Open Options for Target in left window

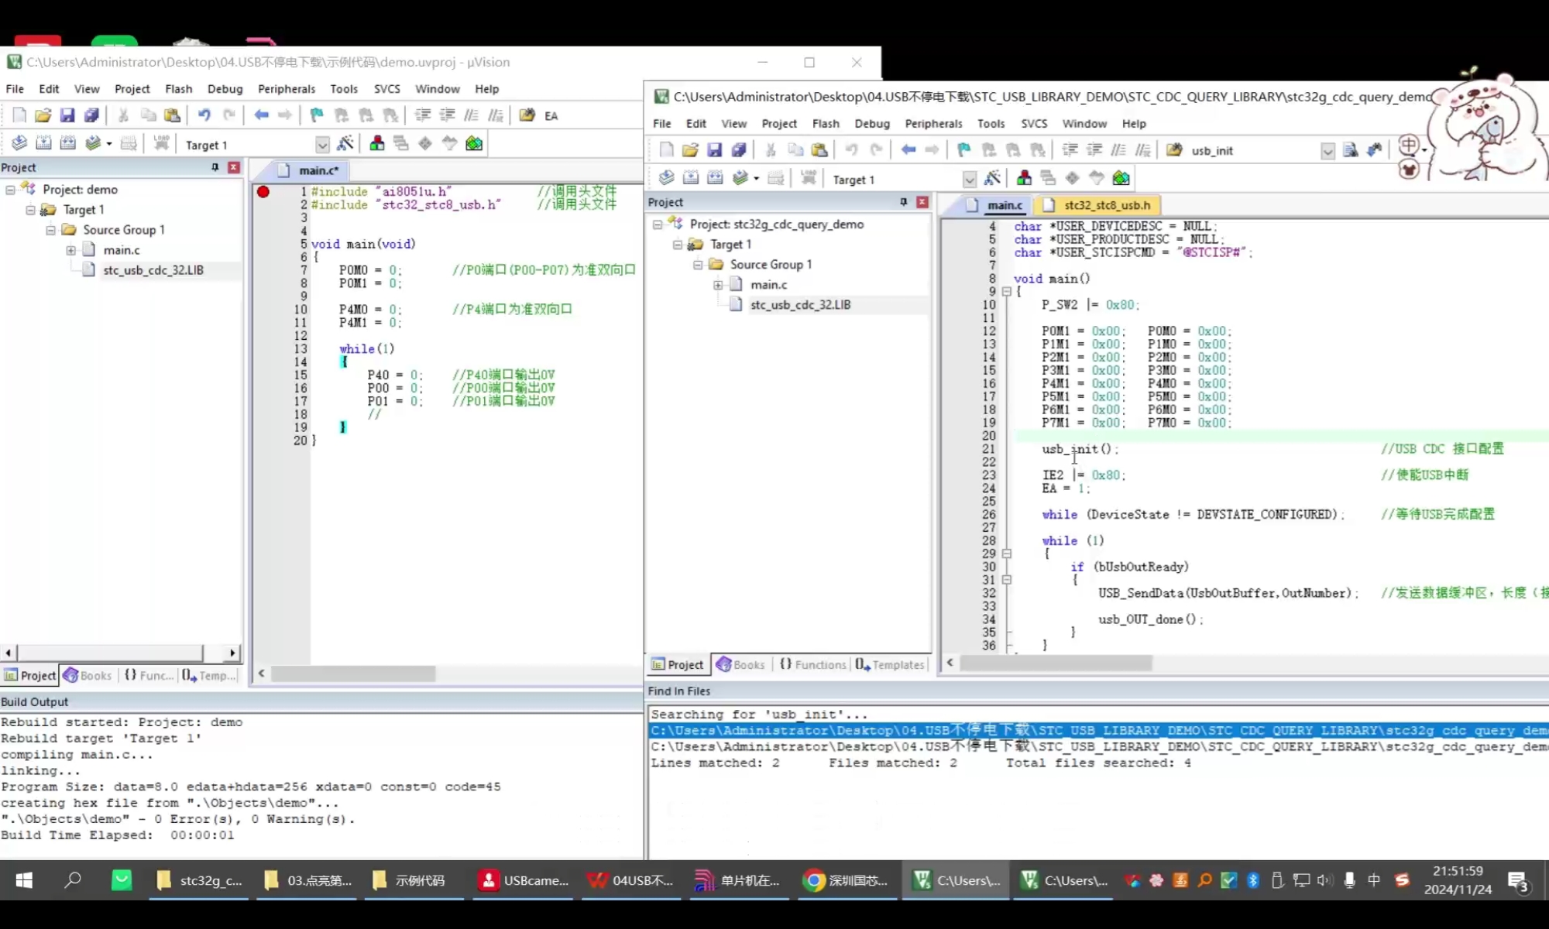(345, 143)
